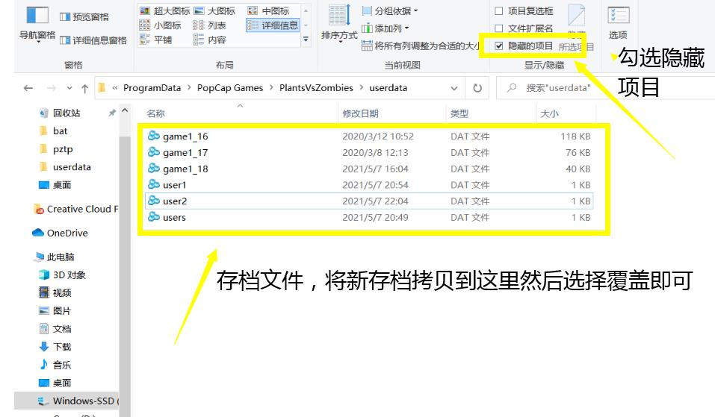The image size is (715, 417).
Task: Open the recent locations dropdown arrow
Action: point(69,88)
